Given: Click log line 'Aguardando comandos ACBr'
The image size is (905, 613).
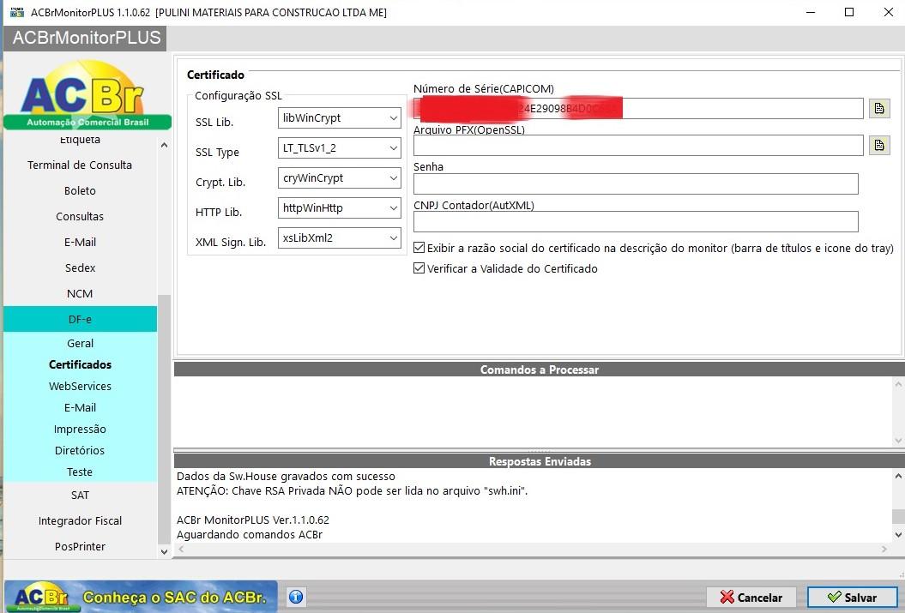Looking at the screenshot, I should point(250,535).
